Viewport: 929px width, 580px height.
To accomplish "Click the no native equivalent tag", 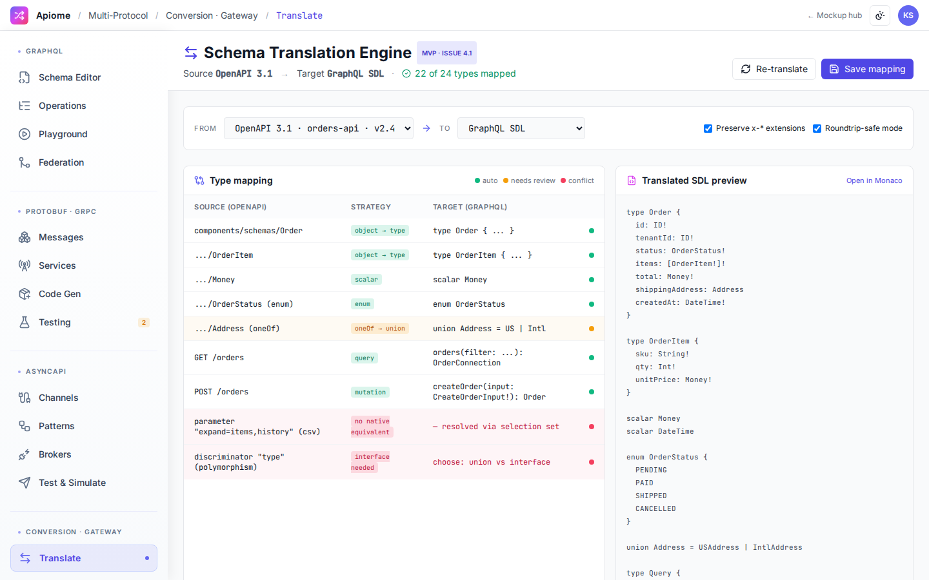I will coord(372,427).
